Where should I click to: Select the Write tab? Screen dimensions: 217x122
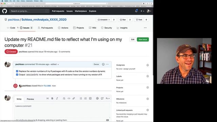pyautogui.click(x=19, y=99)
